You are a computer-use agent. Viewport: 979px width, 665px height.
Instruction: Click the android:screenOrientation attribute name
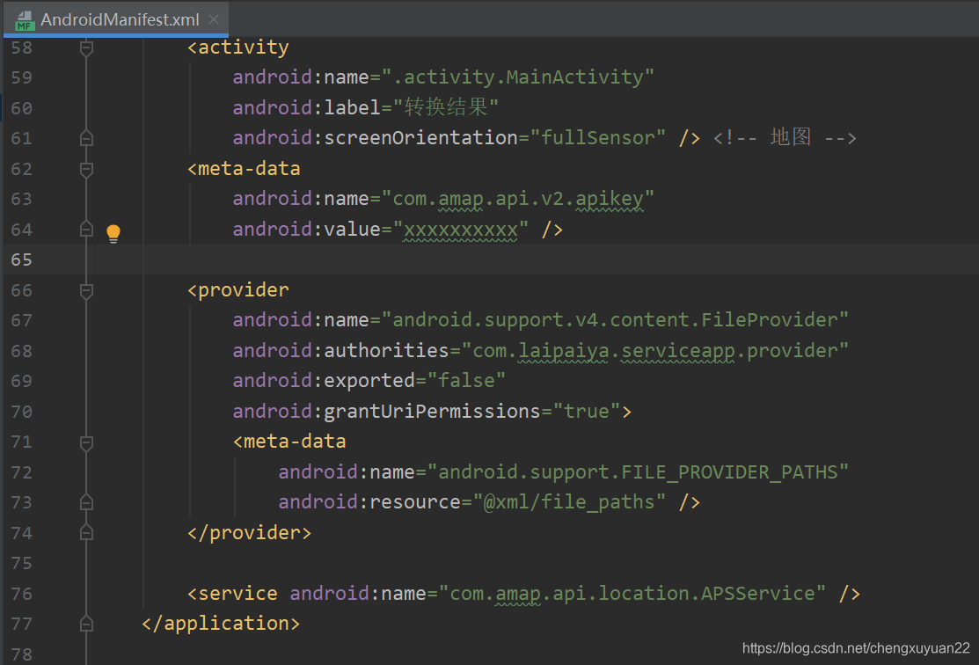click(x=376, y=137)
